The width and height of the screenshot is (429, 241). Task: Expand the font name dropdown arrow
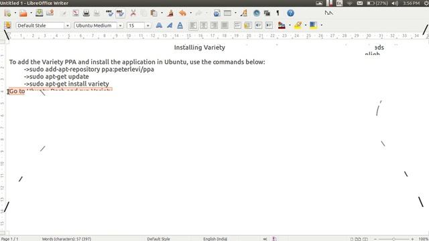click(121, 25)
